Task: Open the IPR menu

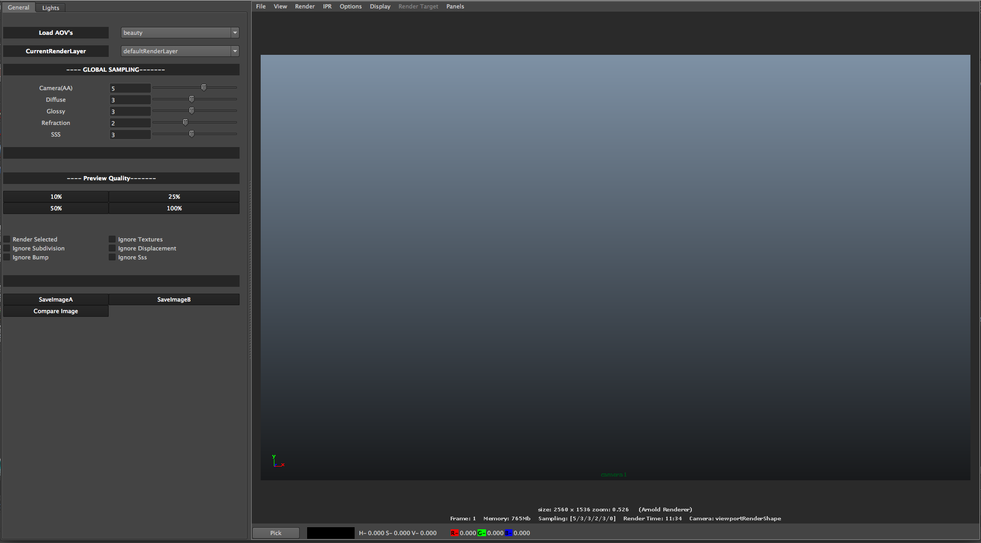Action: pyautogui.click(x=327, y=6)
